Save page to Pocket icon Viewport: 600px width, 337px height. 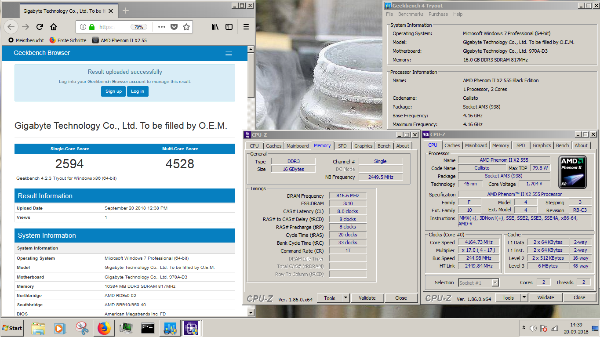[x=174, y=27]
